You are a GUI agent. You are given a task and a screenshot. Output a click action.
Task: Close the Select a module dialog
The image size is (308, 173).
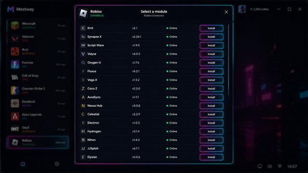(226, 12)
